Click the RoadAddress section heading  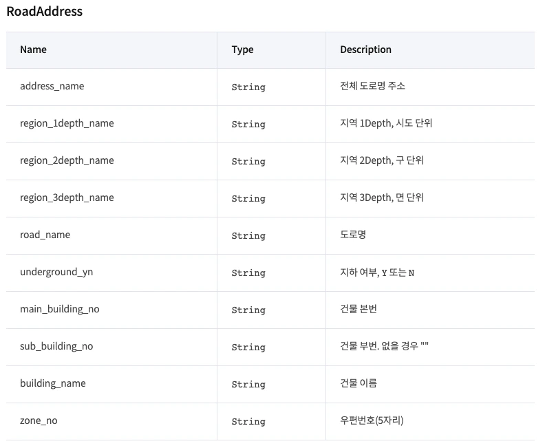tap(44, 12)
